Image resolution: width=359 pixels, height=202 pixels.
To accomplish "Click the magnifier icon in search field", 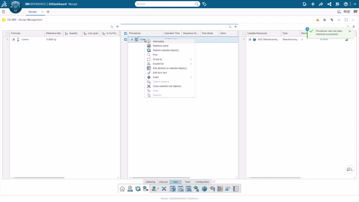I will (197, 4).
